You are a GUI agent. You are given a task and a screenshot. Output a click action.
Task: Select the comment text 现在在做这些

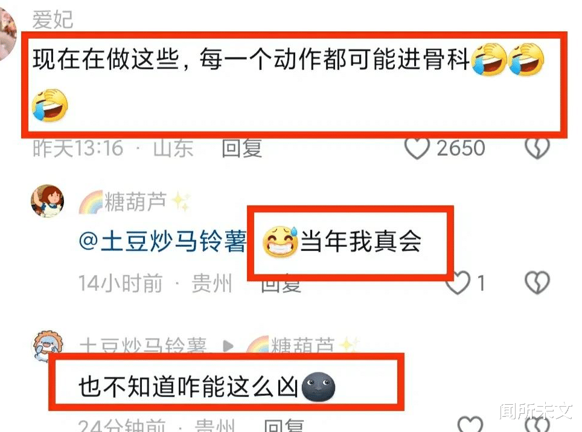pyautogui.click(x=106, y=59)
